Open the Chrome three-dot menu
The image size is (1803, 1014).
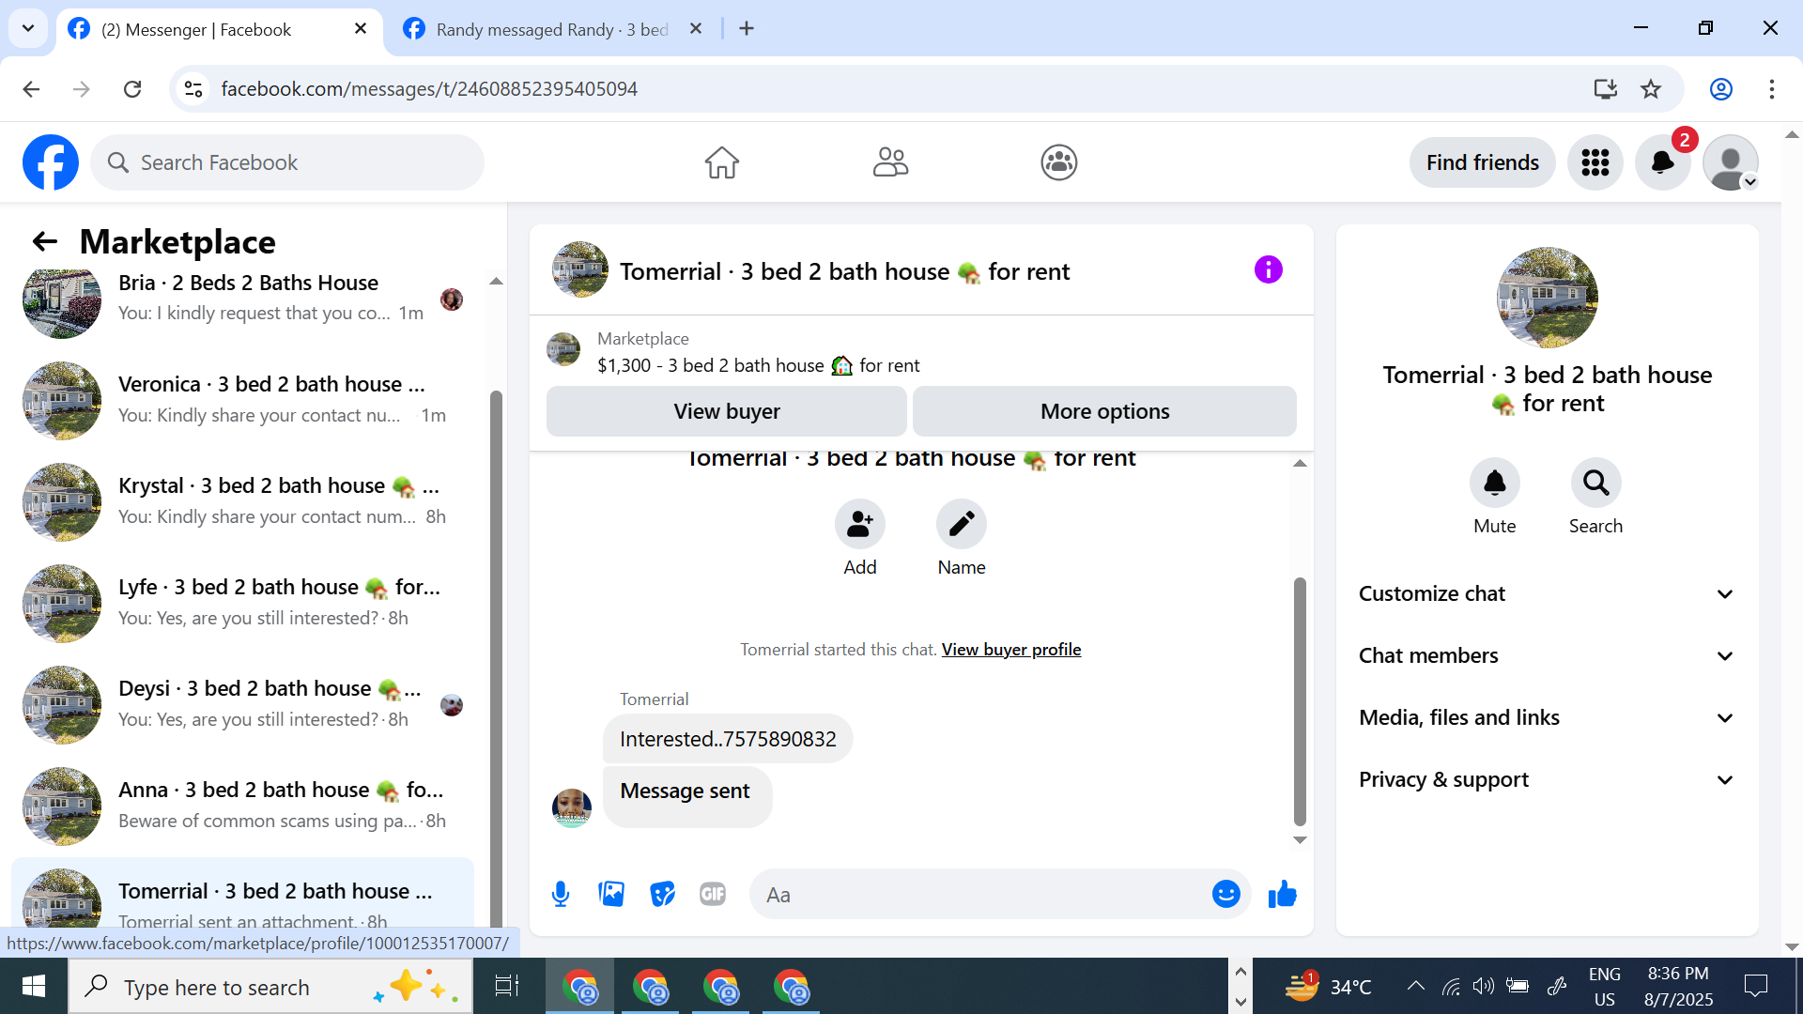tap(1772, 89)
